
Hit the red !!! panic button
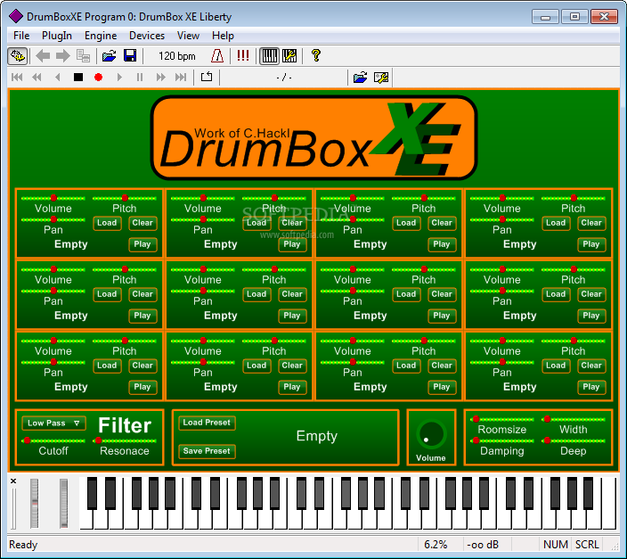coord(243,55)
